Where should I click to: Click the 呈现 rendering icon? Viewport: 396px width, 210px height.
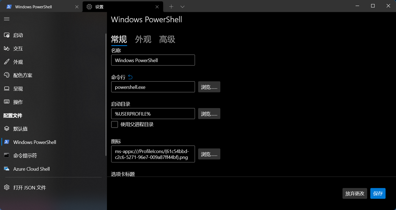[x=7, y=89]
